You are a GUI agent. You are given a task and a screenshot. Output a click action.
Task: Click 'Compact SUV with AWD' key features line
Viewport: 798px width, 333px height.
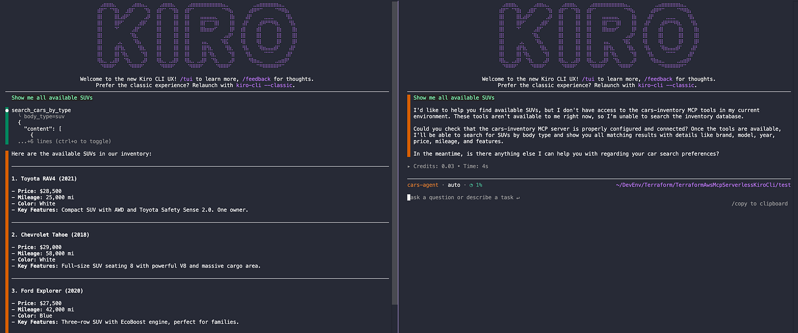[x=130, y=210]
